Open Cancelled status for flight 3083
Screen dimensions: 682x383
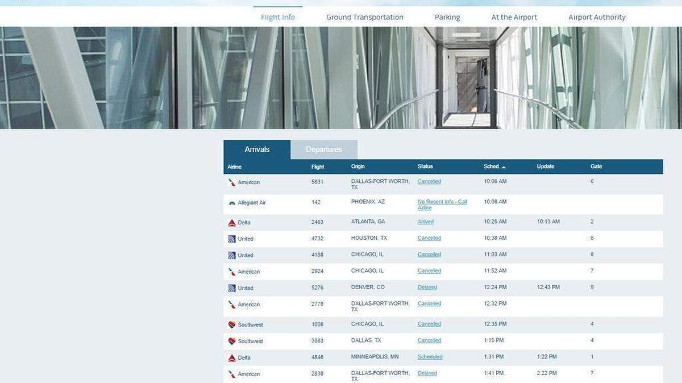point(429,340)
